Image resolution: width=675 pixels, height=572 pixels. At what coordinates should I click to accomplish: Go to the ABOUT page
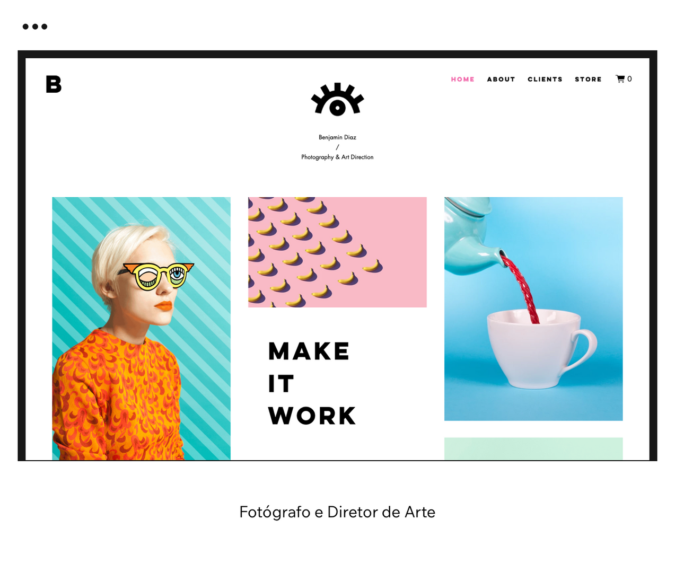pyautogui.click(x=501, y=80)
